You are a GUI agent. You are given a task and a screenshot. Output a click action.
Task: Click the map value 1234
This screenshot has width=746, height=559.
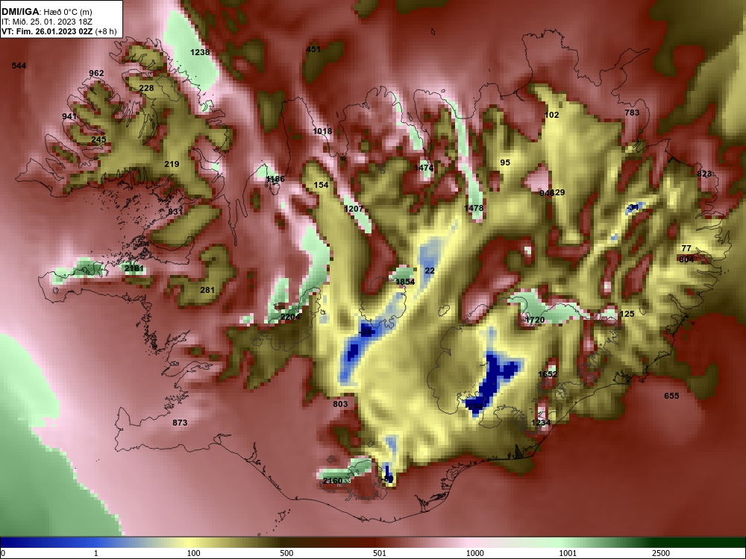541,423
